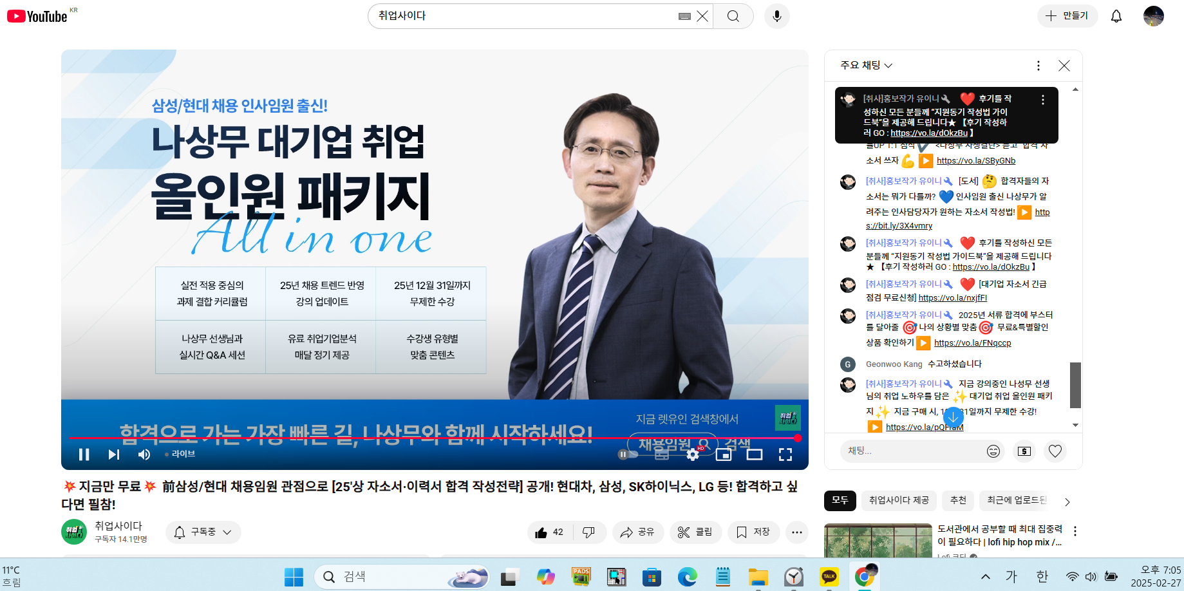
Task: Open the notifications bell
Action: (x=1116, y=16)
